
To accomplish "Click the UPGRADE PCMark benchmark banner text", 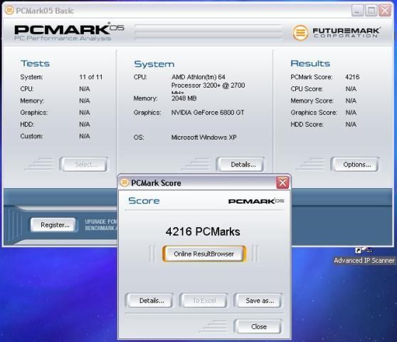I will coord(101,225).
